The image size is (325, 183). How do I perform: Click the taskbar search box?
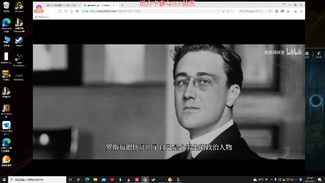click(37, 180)
